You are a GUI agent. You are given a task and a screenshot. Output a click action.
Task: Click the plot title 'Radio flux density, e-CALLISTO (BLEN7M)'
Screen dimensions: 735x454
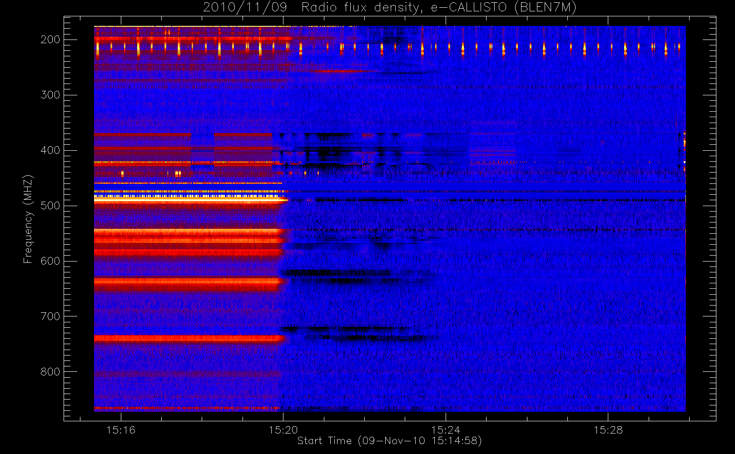click(439, 8)
